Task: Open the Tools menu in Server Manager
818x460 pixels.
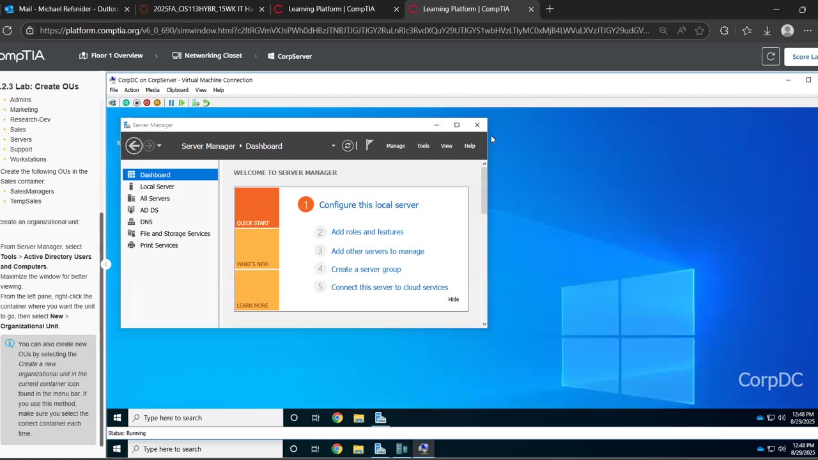Action: point(423,146)
